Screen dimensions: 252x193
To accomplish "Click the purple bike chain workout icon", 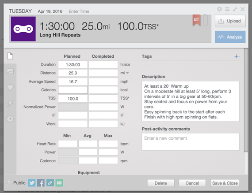I will coord(23,29).
